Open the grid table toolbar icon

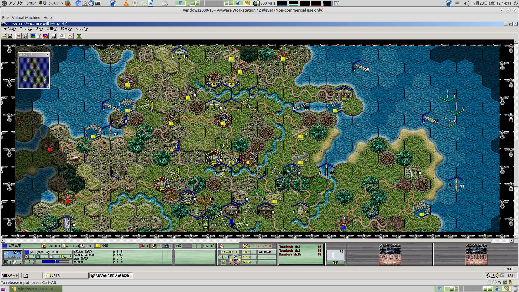pos(54,36)
